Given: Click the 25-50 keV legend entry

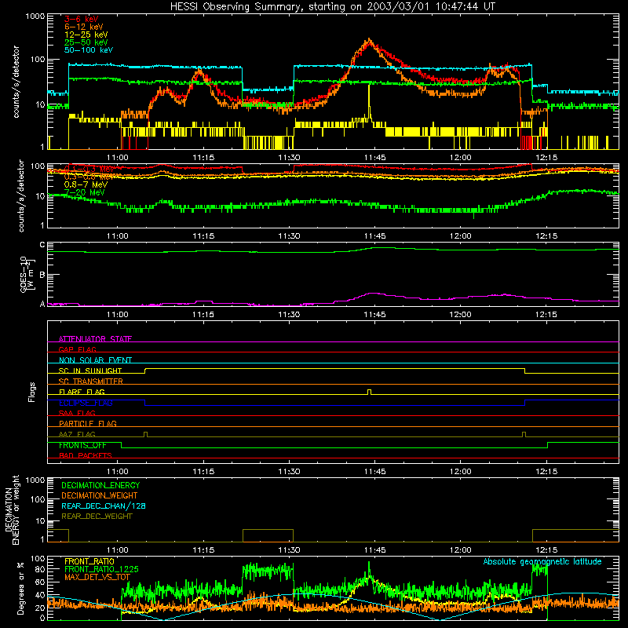Looking at the screenshot, I should pos(86,42).
